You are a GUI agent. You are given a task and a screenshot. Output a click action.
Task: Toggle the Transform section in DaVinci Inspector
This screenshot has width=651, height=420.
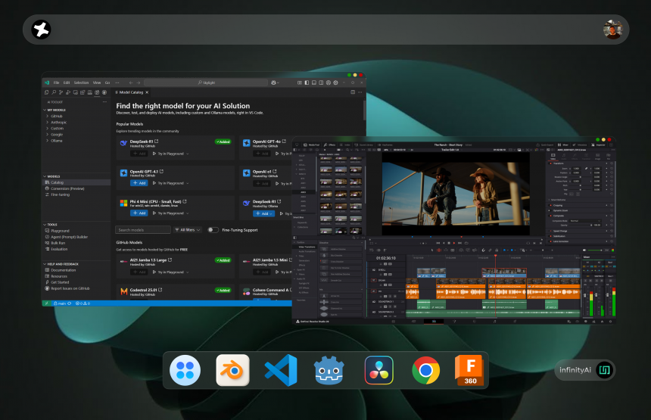pyautogui.click(x=550, y=163)
